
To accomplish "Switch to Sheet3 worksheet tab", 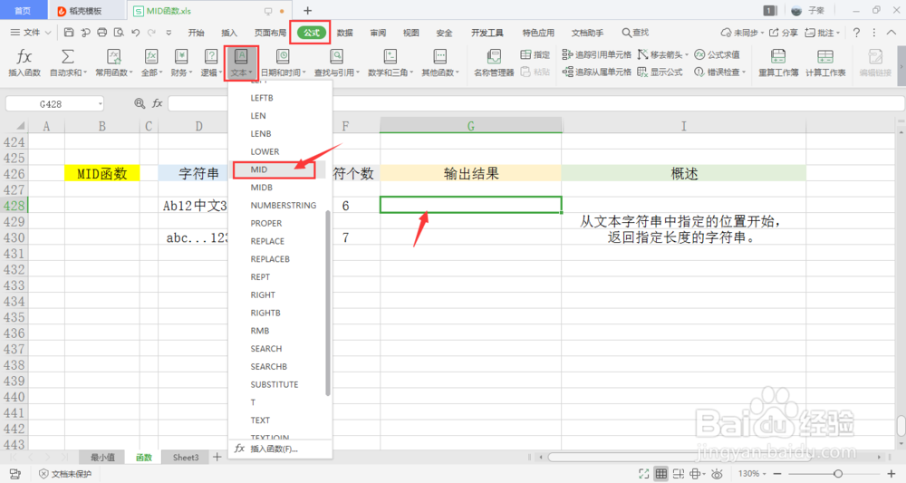I will point(186,457).
